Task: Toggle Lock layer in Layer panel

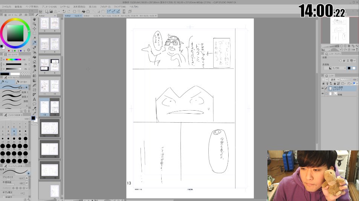Action: coord(335,84)
